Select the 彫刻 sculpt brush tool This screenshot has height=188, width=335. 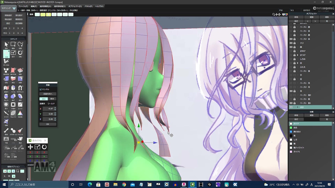pyautogui.click(x=6, y=131)
